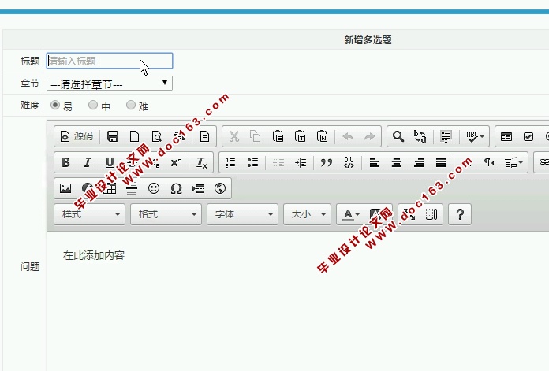Insert a page break

(x=198, y=189)
